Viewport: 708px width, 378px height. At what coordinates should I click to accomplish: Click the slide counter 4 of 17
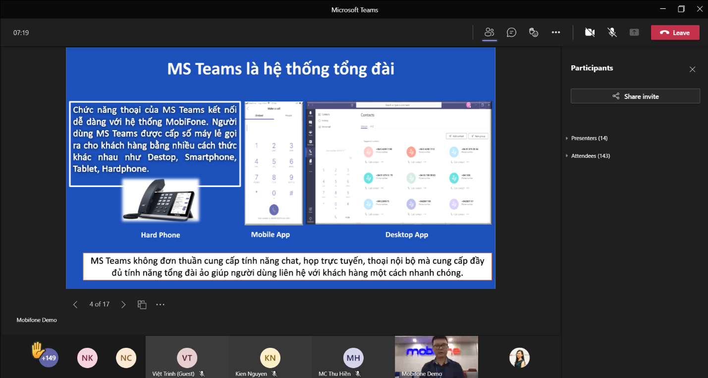pyautogui.click(x=99, y=304)
